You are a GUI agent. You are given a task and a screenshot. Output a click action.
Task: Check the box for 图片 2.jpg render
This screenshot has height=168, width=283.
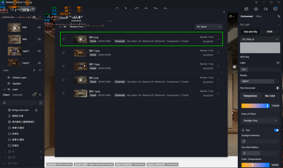63,53
